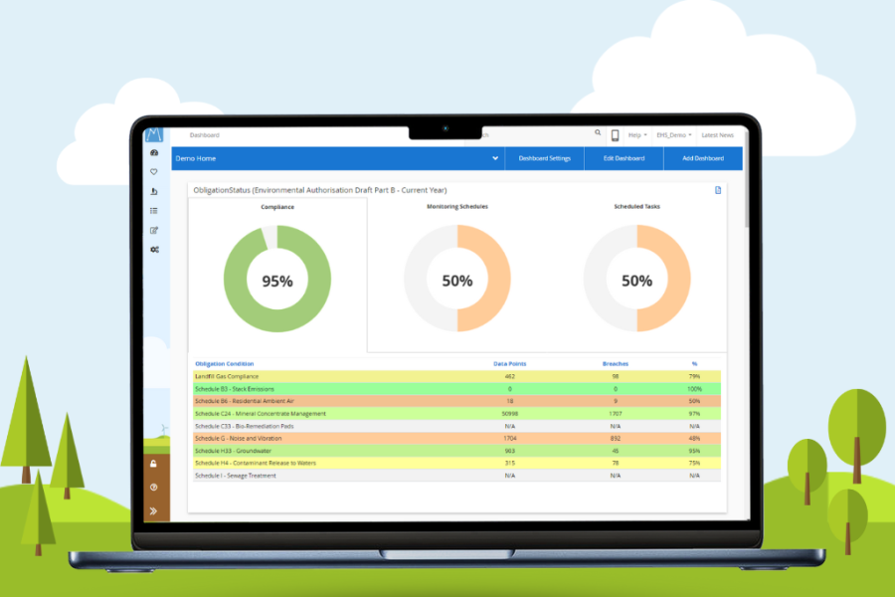Select the list icon in sidebar
The width and height of the screenshot is (895, 597).
154,211
